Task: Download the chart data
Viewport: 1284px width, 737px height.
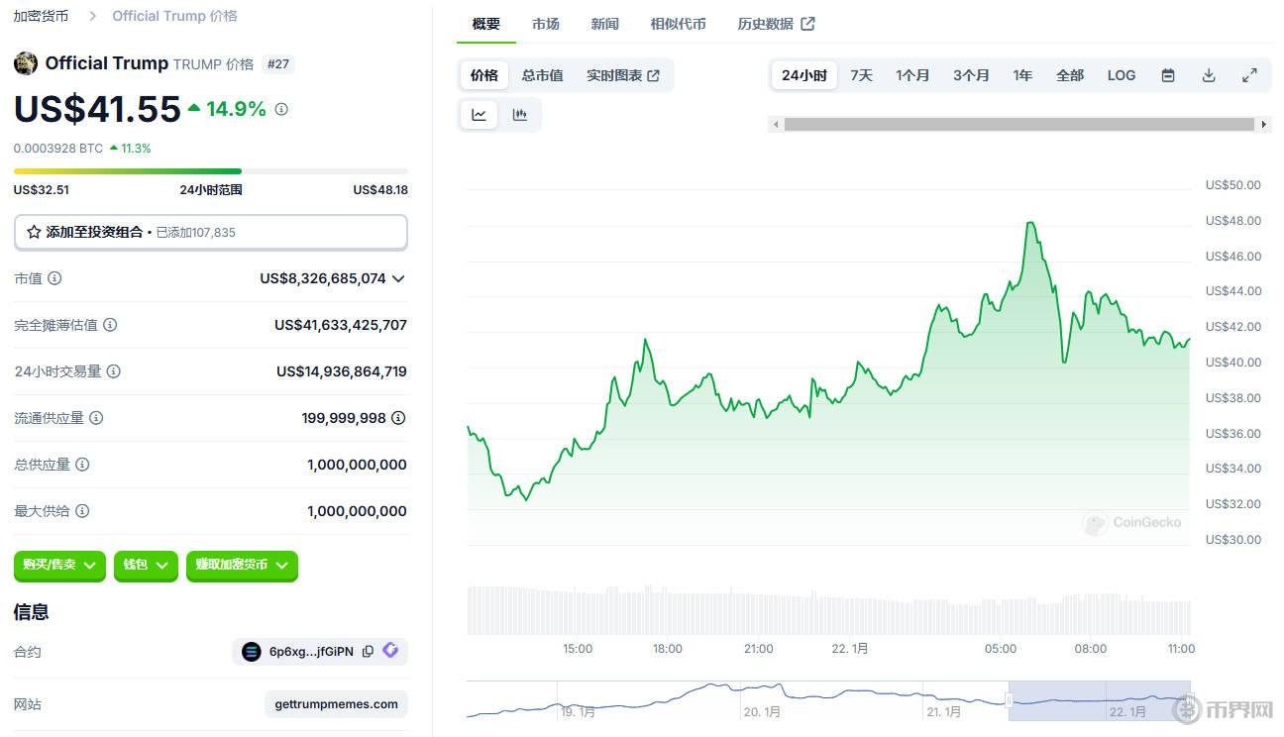Action: tap(1209, 75)
